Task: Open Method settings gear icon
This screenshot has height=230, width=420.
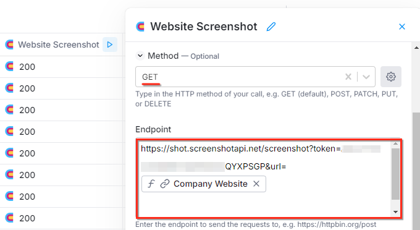Action: point(391,77)
